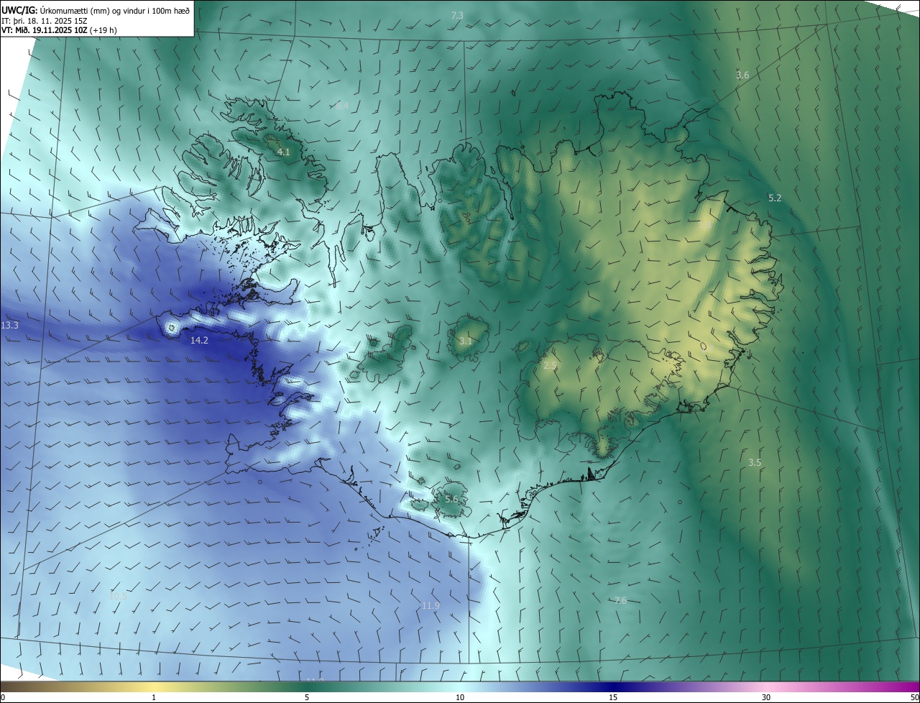Click the "VT: Mið. 19.11.2025 10Z" valid time
The width and height of the screenshot is (920, 703).
pos(45,30)
